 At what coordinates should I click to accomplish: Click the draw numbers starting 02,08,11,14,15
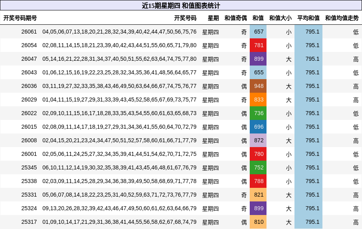point(119,45)
